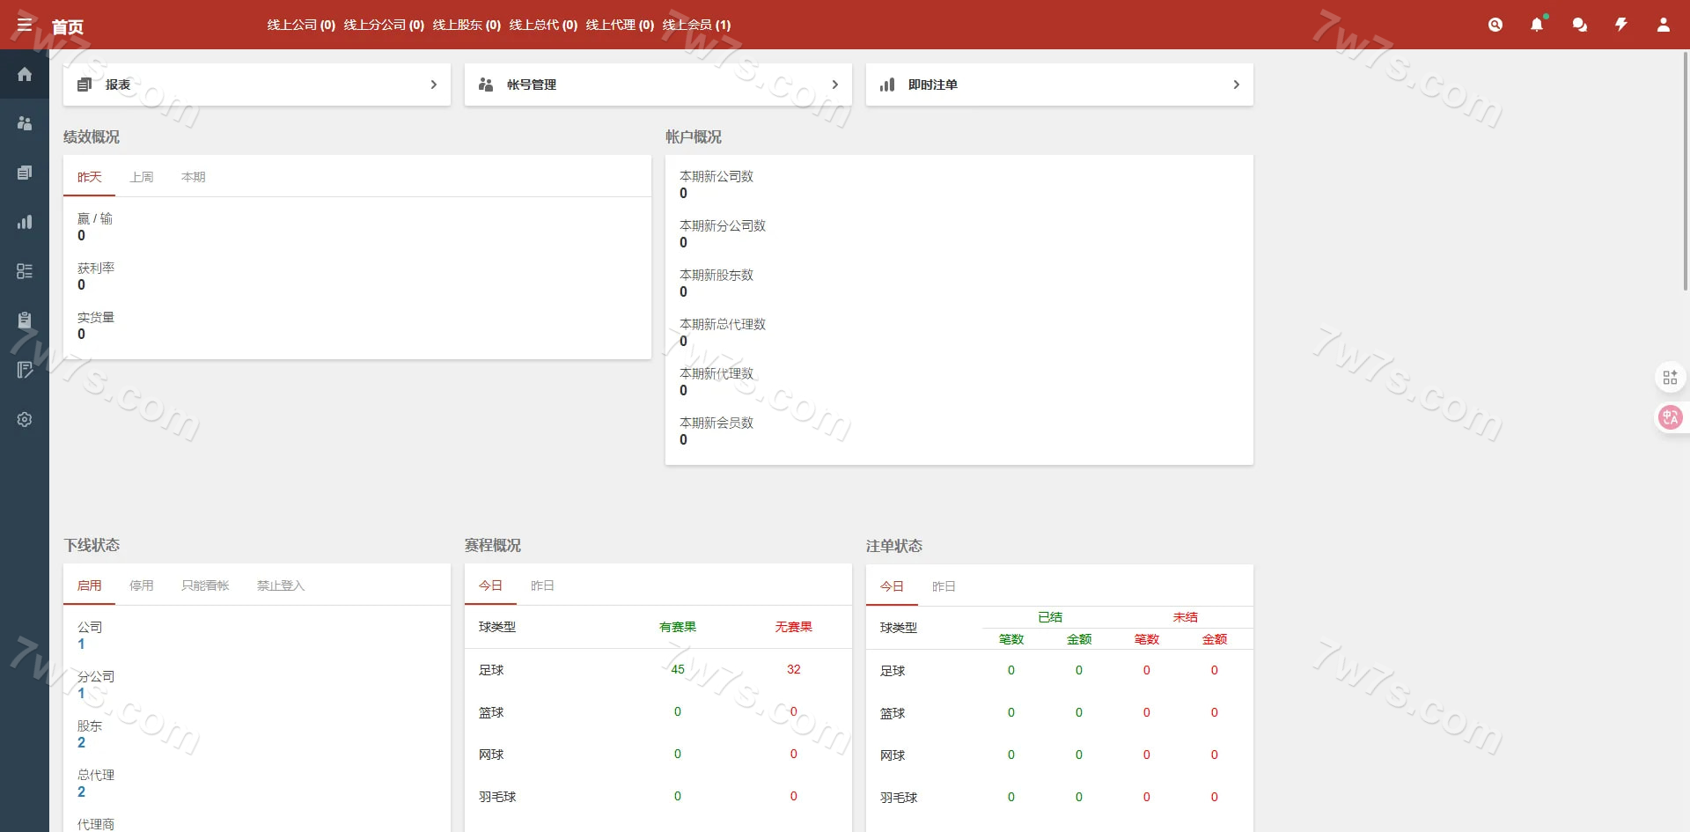The image size is (1690, 832).
Task: Switch to 停用 downline status tab
Action: pyautogui.click(x=142, y=585)
